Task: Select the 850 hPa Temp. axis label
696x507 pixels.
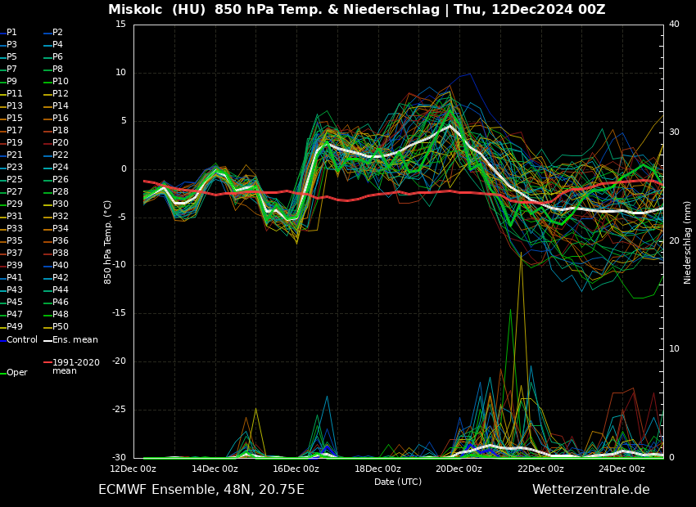Action: point(108,242)
